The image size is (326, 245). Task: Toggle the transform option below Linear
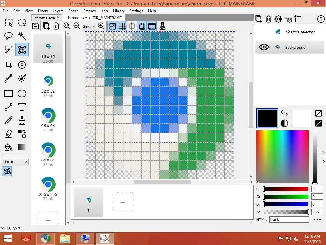tap(7, 171)
